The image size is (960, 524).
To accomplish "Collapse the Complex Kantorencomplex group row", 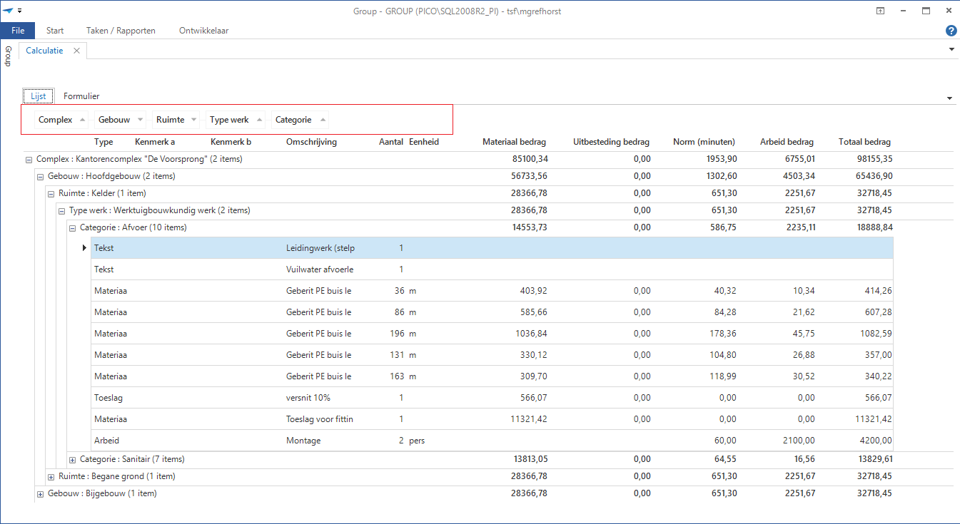I will (29, 160).
